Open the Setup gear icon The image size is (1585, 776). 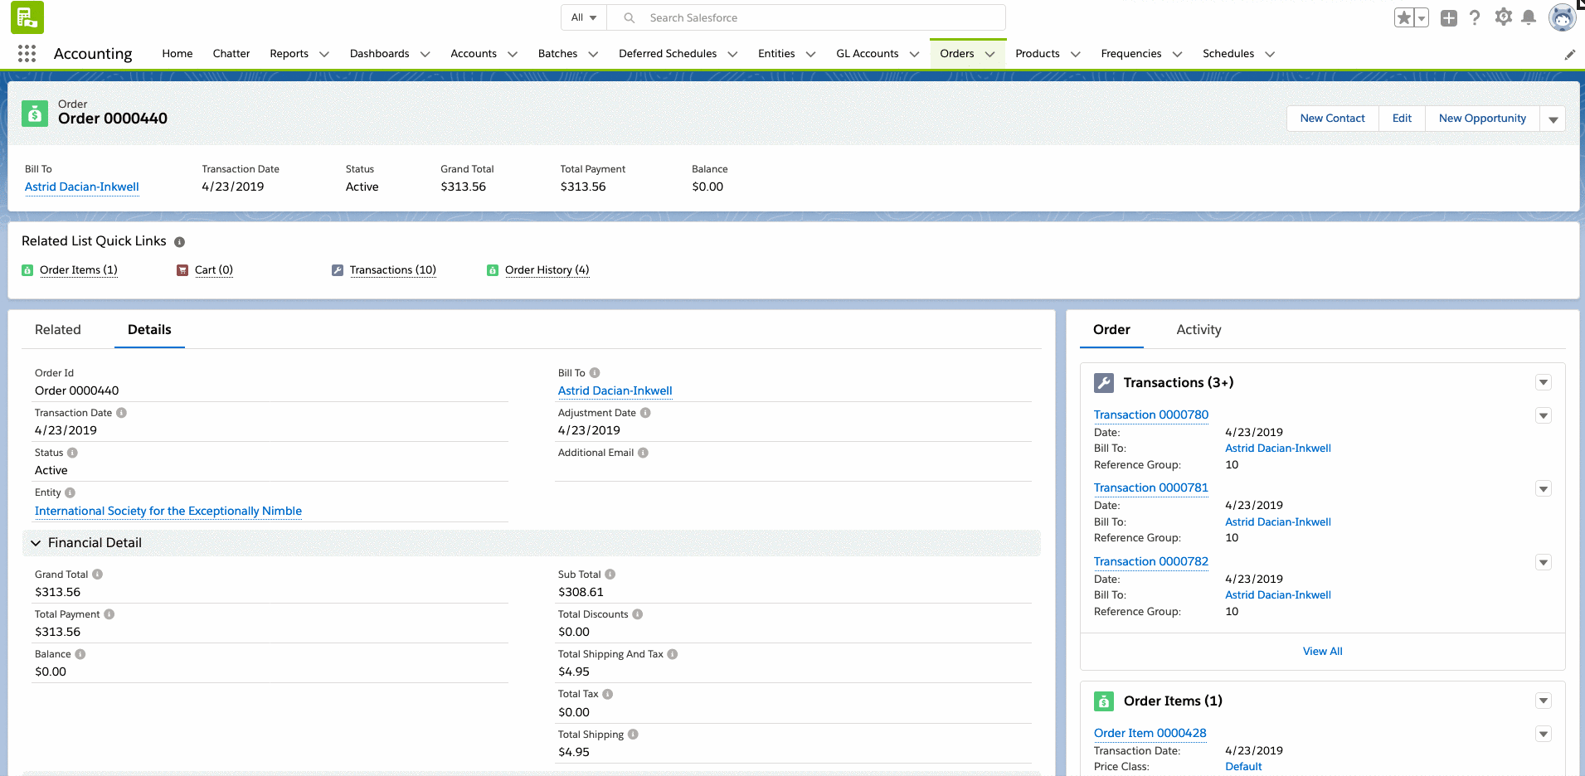coord(1502,17)
